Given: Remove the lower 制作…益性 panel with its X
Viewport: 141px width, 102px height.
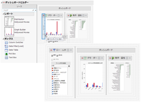Looking at the screenshot, I should 130,58.
